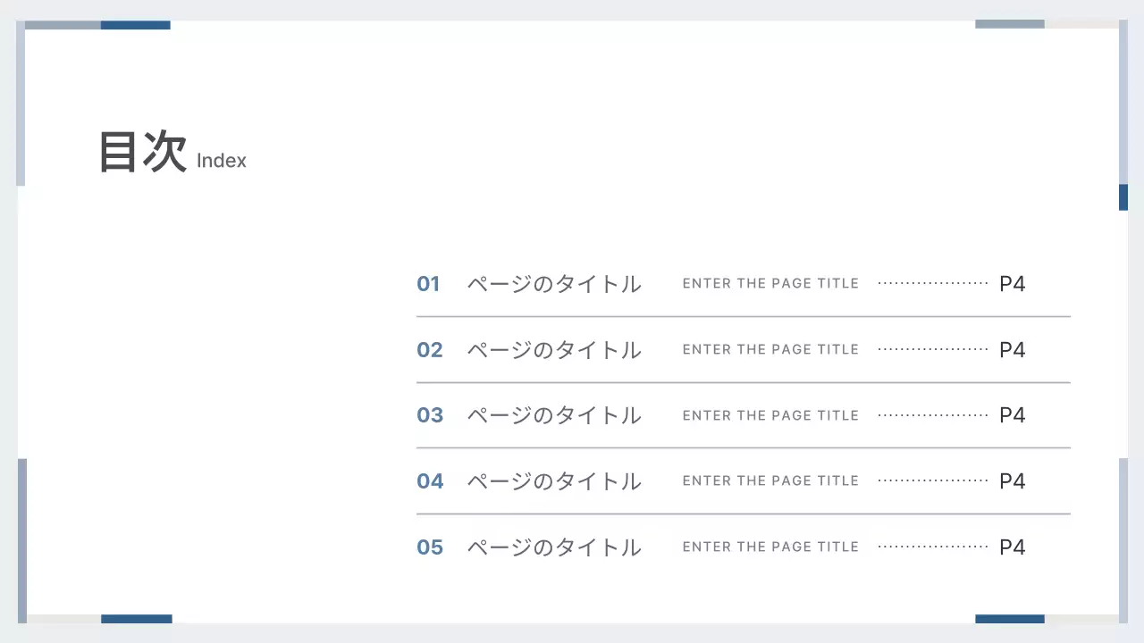Select the 03 entry number

pos(429,415)
